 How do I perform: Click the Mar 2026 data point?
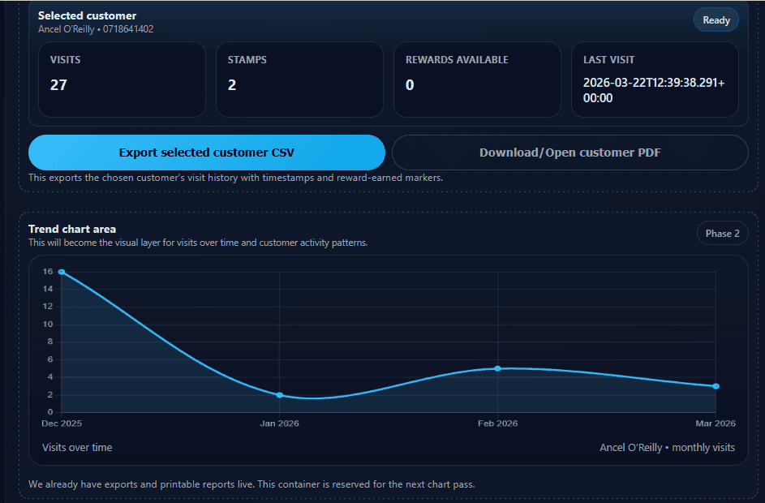tap(716, 386)
